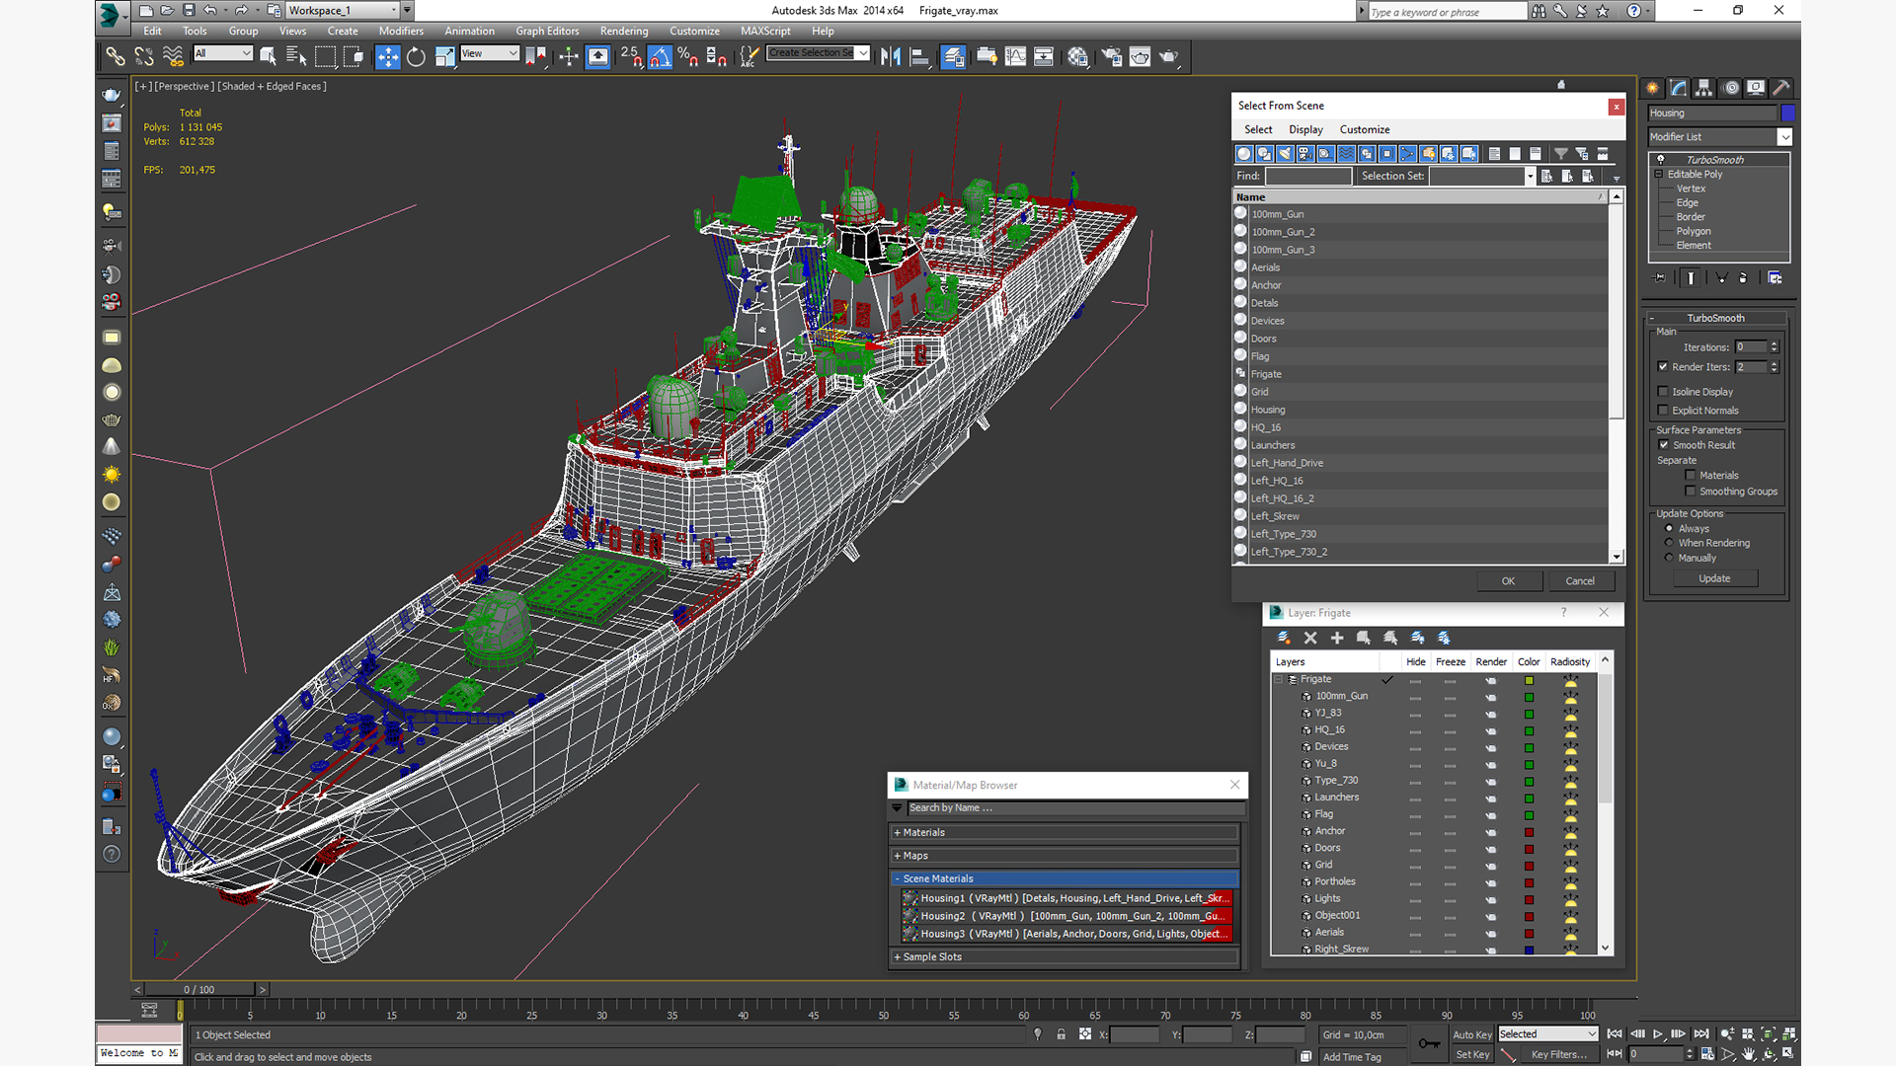Open the Modifier List dropdown
This screenshot has height=1066, width=1896.
tap(1784, 137)
